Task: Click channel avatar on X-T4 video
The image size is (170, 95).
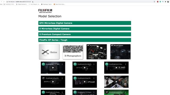Action: (x=107, y=78)
